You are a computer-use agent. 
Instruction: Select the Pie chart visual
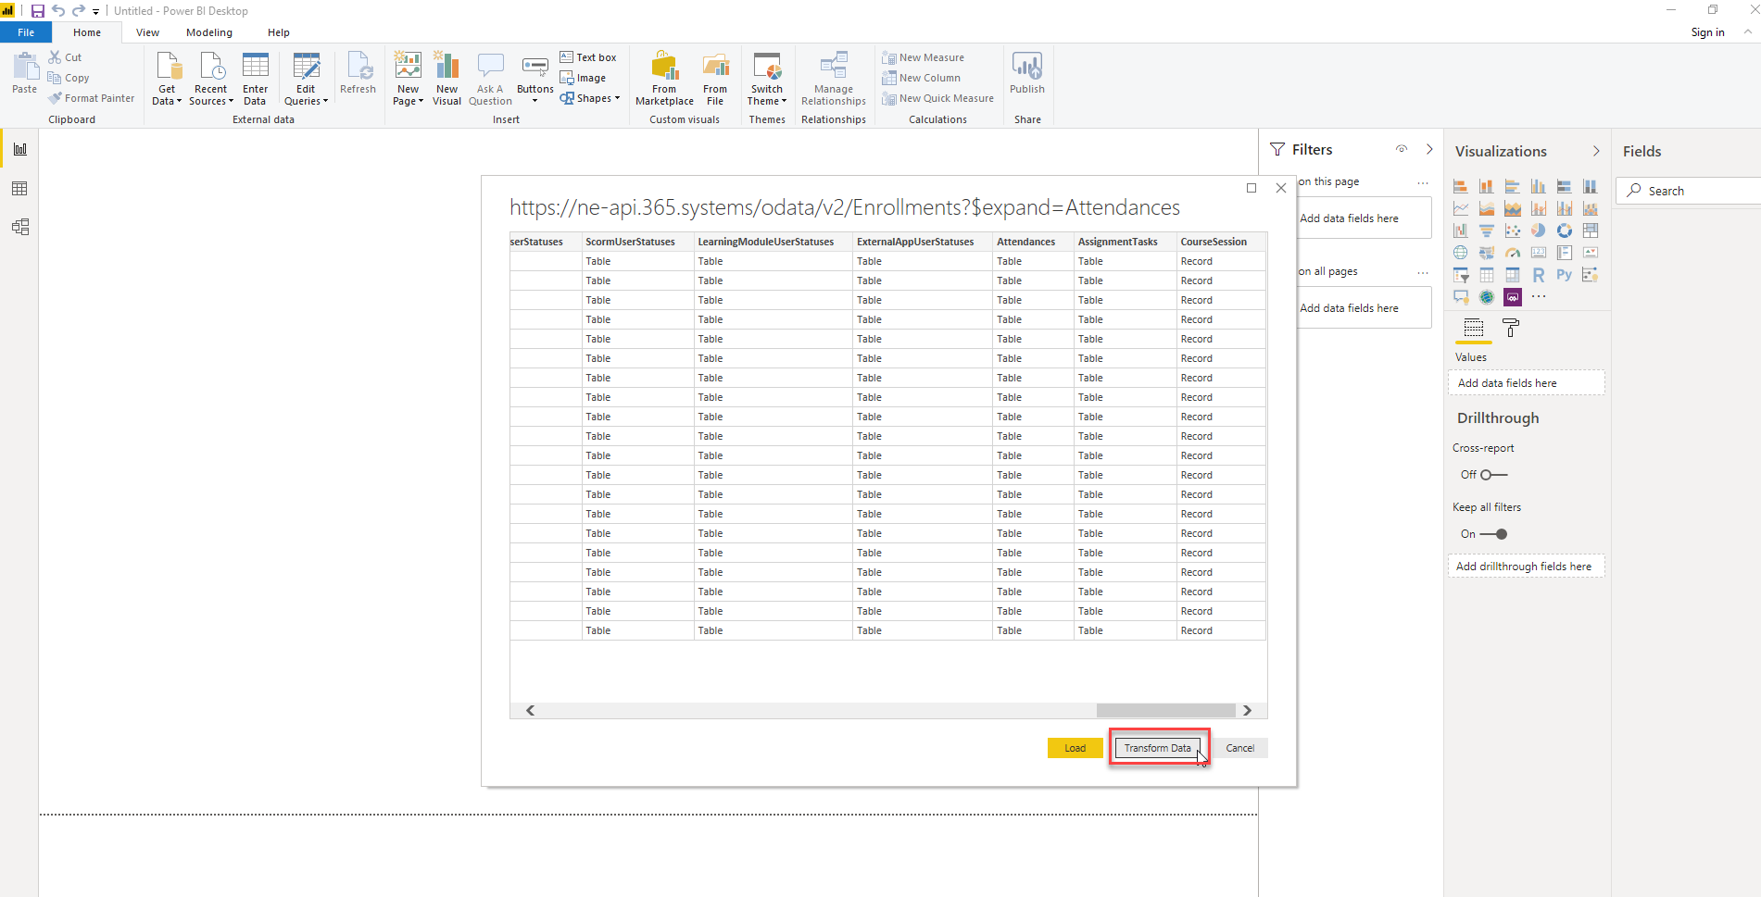1539,230
